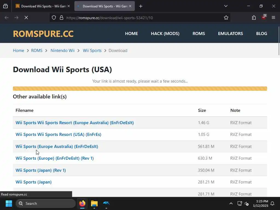Open Wii Sports Wii Sports Resort (USA) link

(59, 135)
